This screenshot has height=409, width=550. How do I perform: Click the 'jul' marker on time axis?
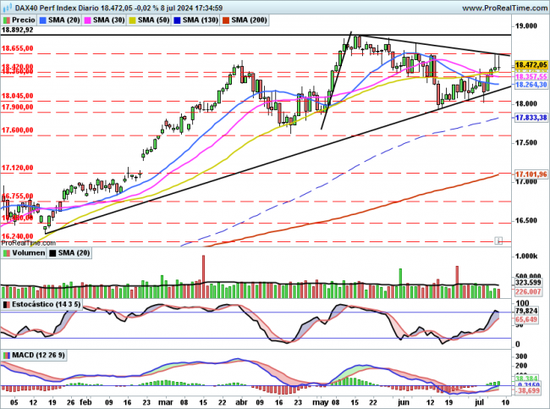pos(481,402)
